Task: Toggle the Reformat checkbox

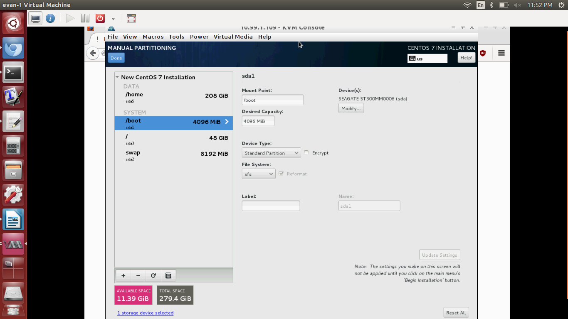Action: (x=282, y=174)
